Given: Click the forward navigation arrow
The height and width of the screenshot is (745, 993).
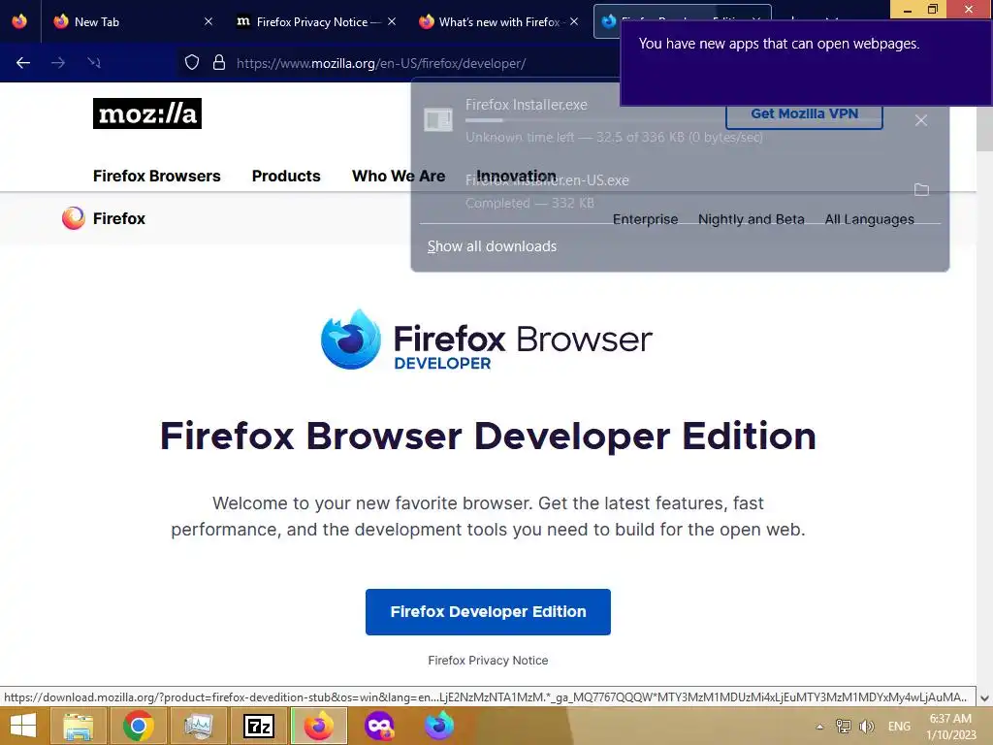Looking at the screenshot, I should click(x=58, y=63).
